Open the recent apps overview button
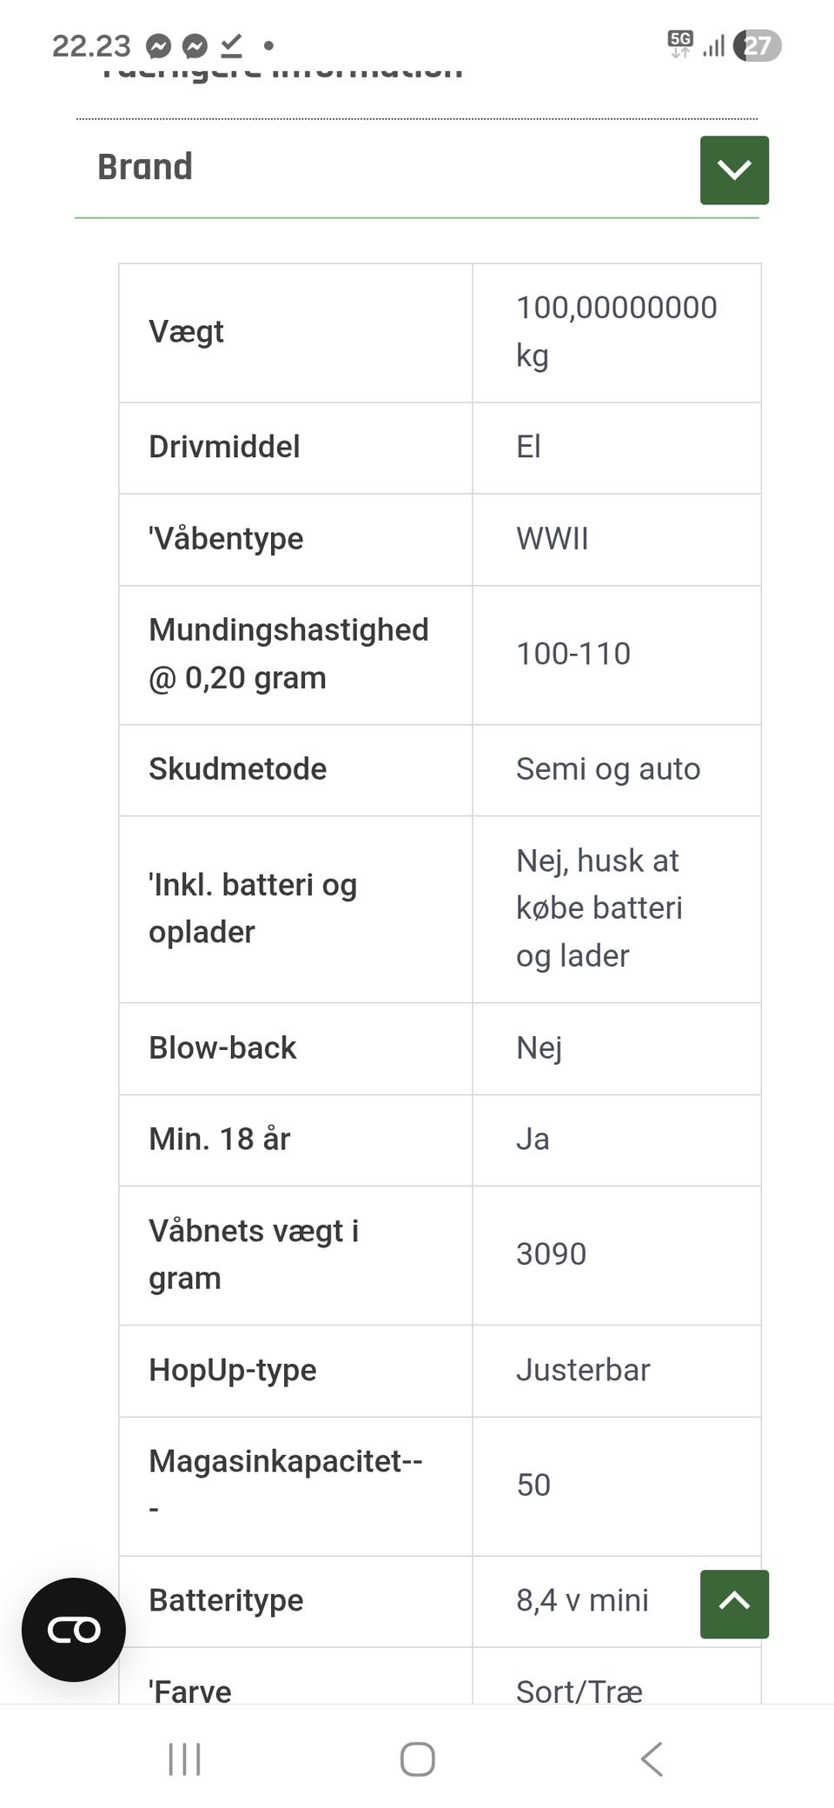 [184, 1759]
